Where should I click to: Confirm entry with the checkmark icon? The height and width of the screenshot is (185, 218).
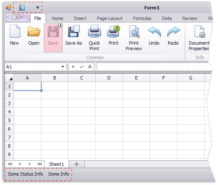(x=82, y=67)
